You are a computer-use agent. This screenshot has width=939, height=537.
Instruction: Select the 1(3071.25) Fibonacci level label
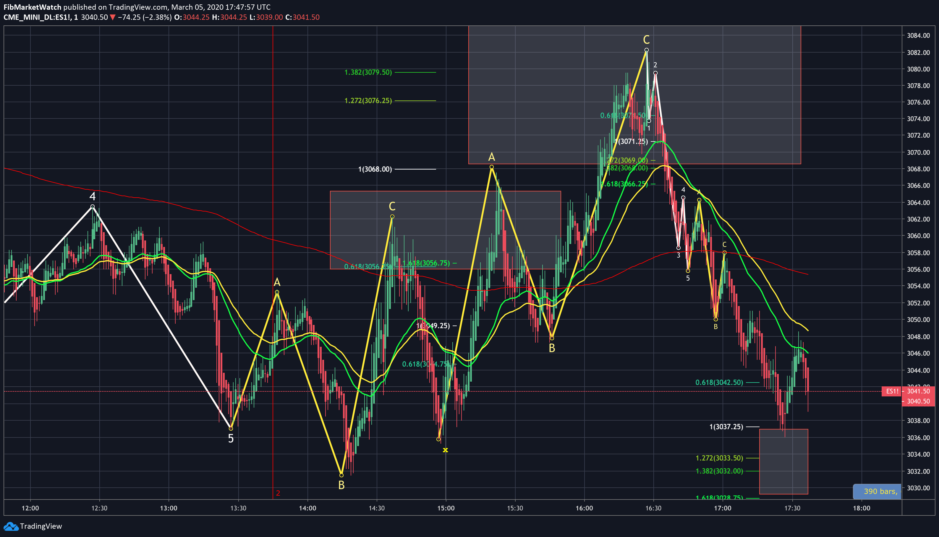click(x=631, y=141)
